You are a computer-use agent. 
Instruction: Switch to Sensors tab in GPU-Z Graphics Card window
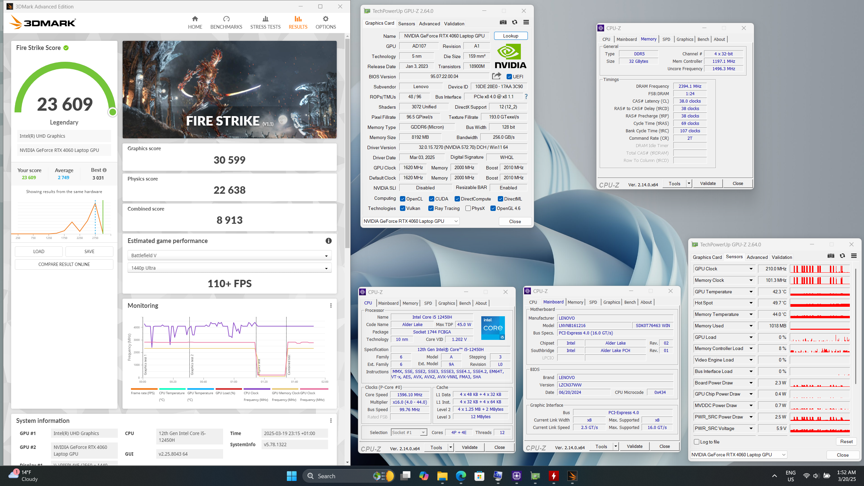pos(406,24)
